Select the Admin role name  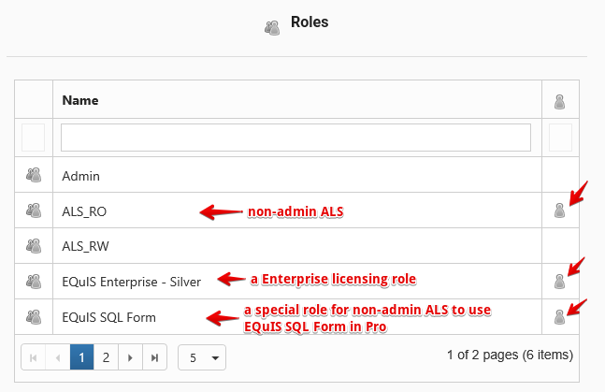pos(81,176)
